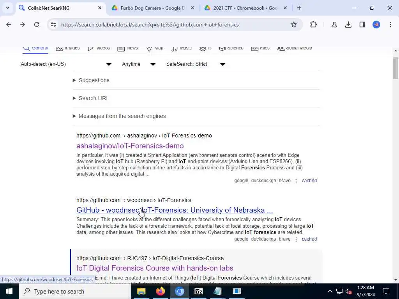The height and width of the screenshot is (299, 399).
Task: Switch to Furbo Dog Camera tab
Action: [153, 8]
